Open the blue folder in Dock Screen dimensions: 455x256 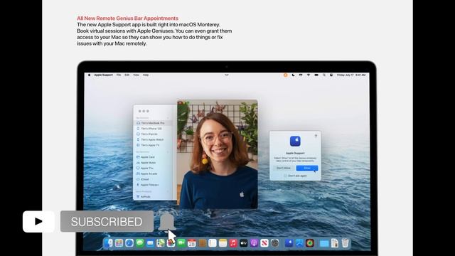[324, 243]
